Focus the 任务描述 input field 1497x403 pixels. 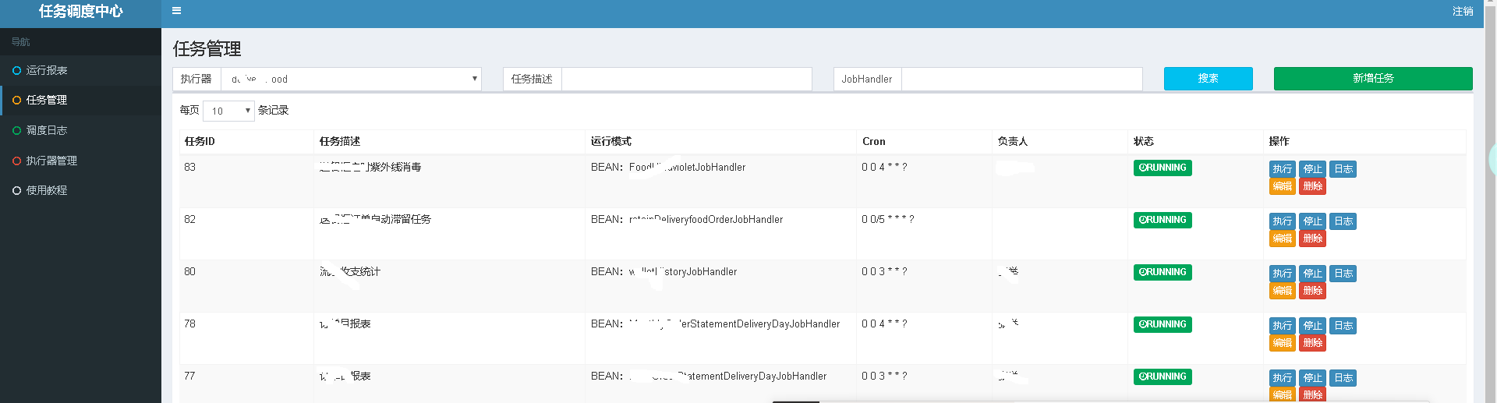[x=687, y=79]
